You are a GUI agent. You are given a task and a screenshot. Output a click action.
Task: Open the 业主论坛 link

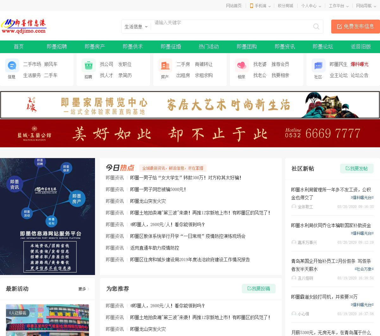pos(339,75)
